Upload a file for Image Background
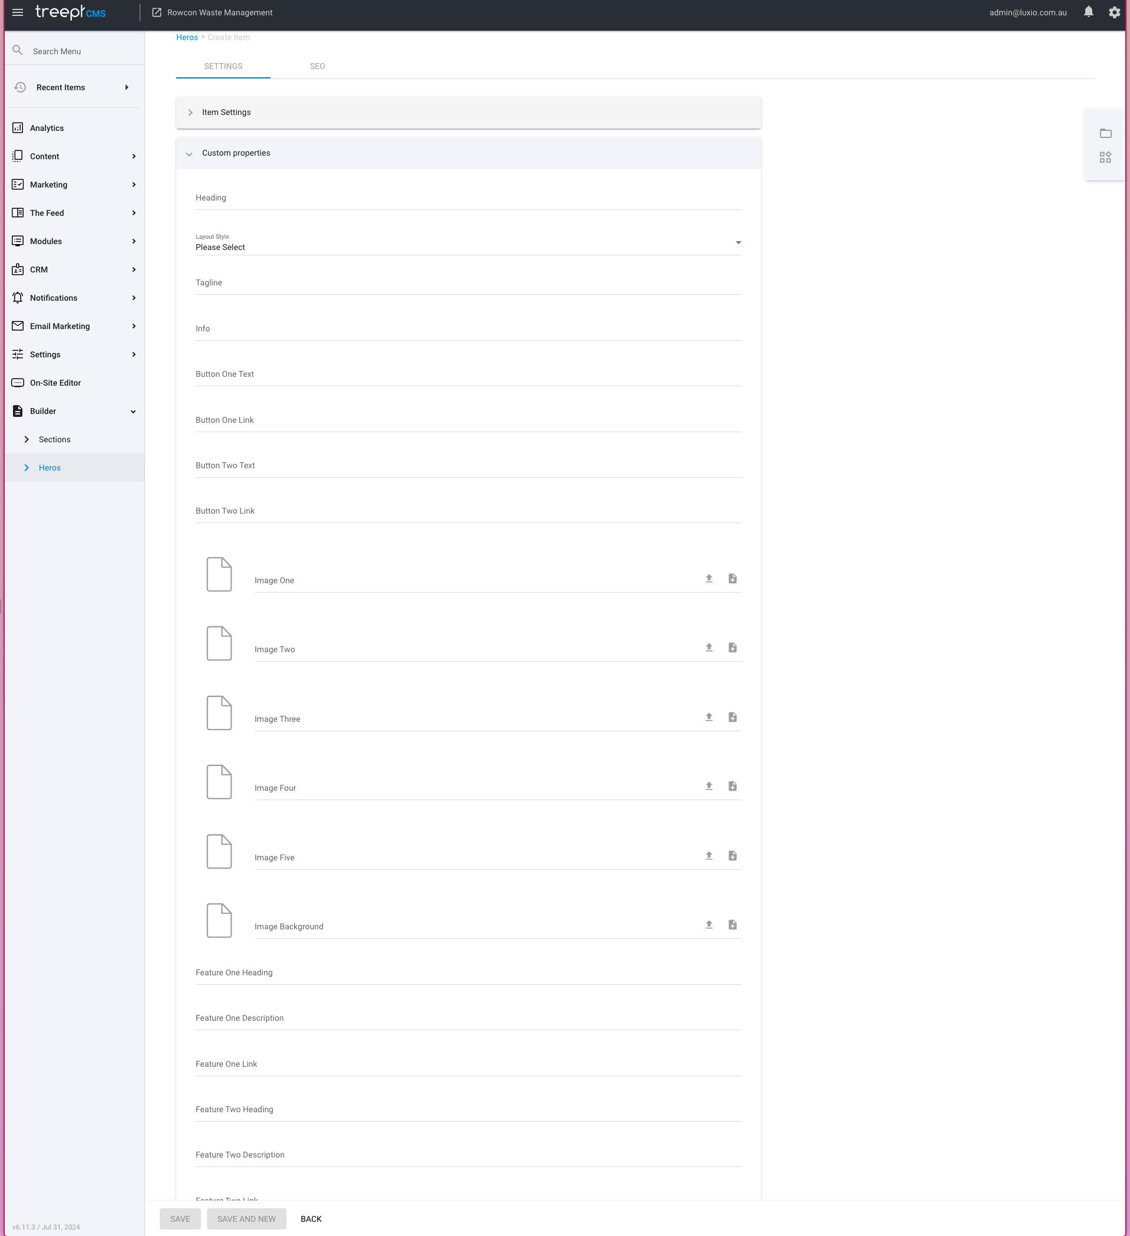Viewport: 1130px width, 1236px height. coord(709,925)
